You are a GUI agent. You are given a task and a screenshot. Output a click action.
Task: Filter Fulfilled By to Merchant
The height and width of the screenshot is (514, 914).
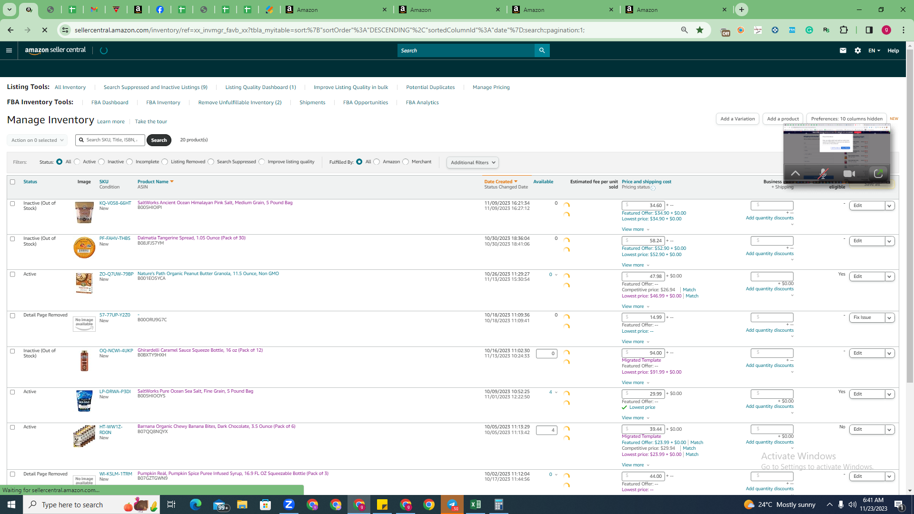click(x=406, y=162)
